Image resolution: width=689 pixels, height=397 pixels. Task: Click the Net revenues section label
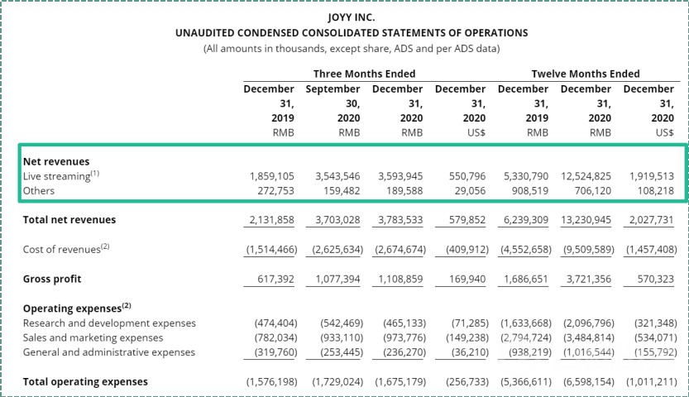pyautogui.click(x=56, y=161)
